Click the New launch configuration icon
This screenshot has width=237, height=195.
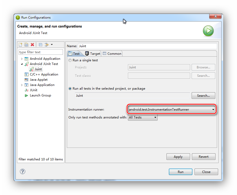[20, 45]
